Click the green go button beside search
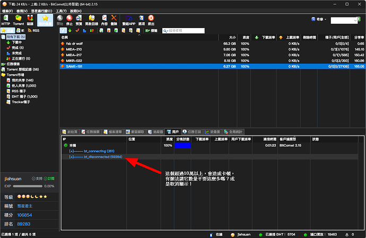 click(359, 19)
